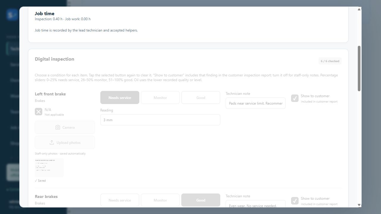Click Rear brakes Technician note field
Image resolution: width=381 pixels, height=214 pixels.
tap(256, 204)
